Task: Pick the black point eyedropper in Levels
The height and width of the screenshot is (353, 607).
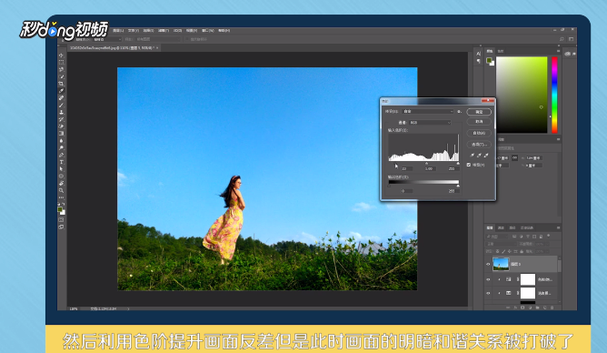Action: 472,156
